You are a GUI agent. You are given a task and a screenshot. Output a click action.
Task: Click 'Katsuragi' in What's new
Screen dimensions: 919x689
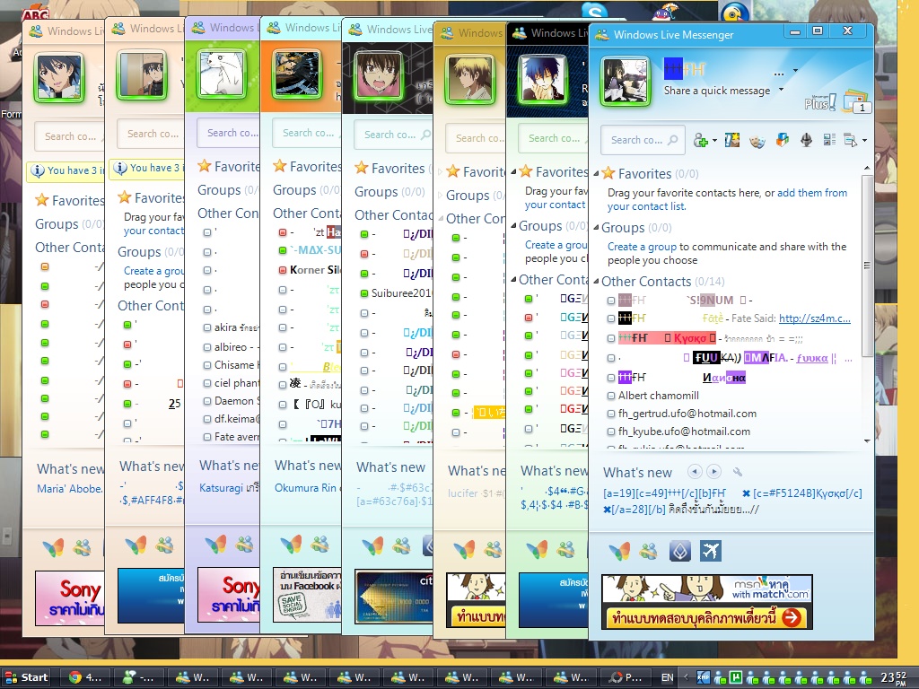point(221,487)
